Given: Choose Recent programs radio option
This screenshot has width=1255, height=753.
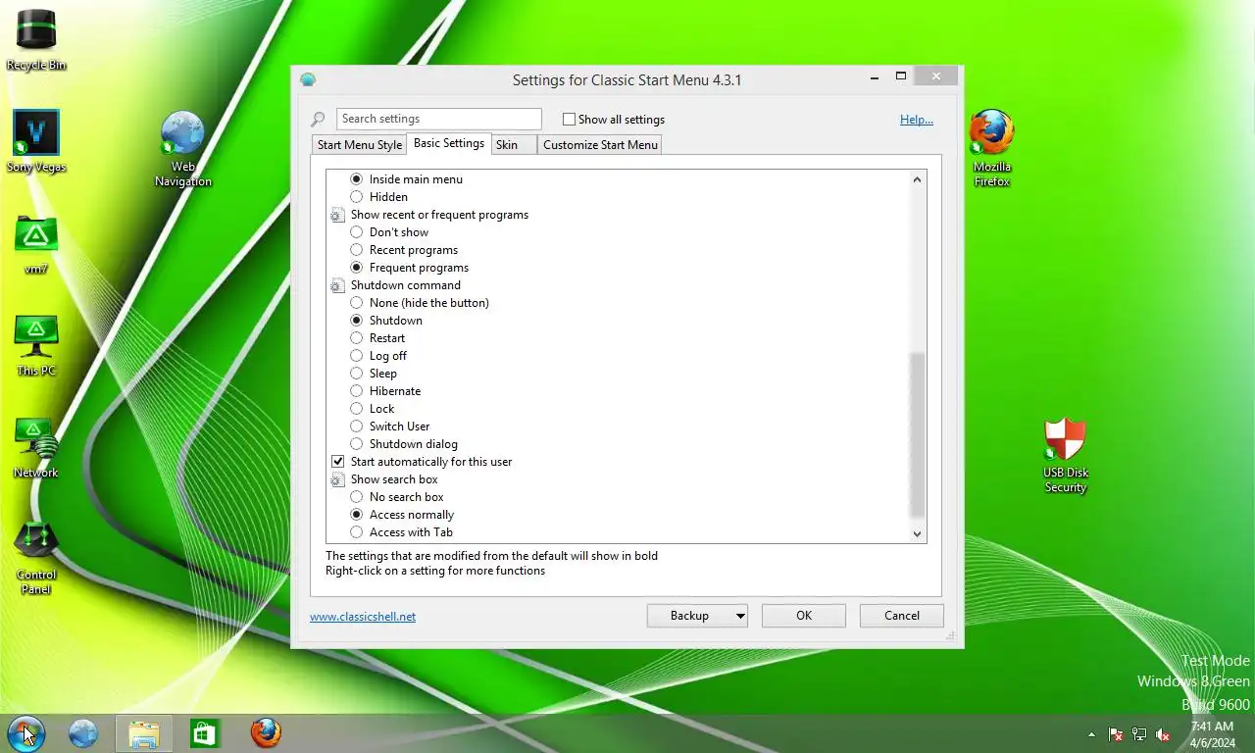Looking at the screenshot, I should 357,250.
